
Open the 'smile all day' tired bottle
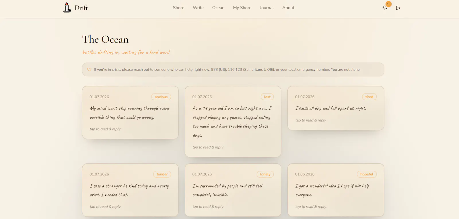(x=336, y=108)
